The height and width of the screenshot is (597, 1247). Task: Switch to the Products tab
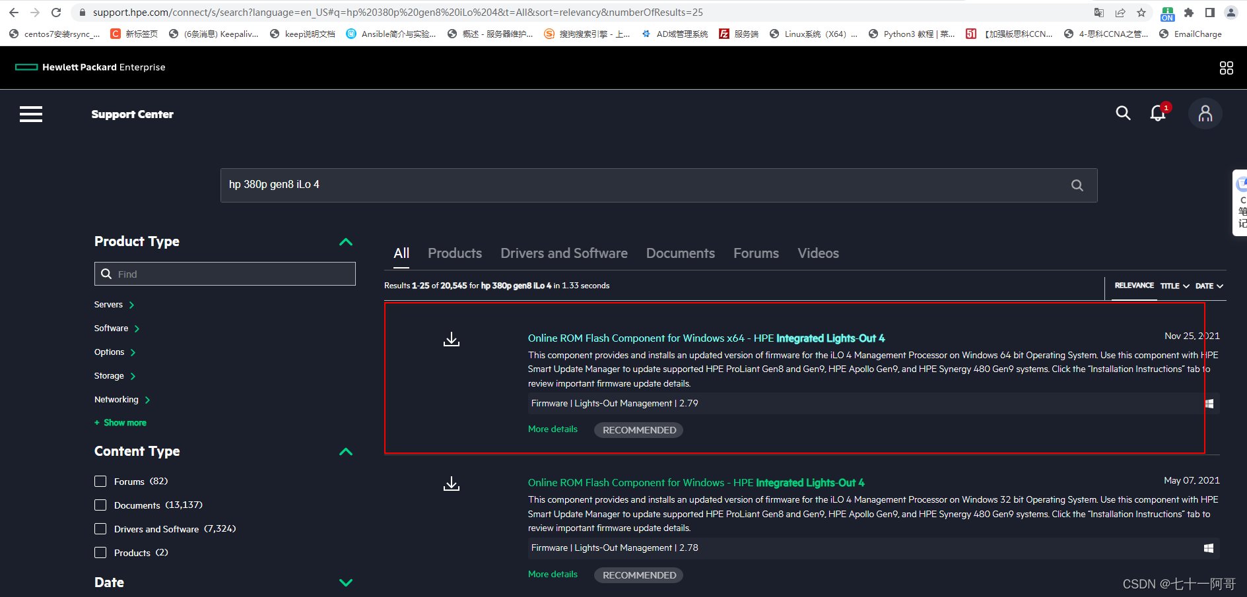click(x=455, y=253)
